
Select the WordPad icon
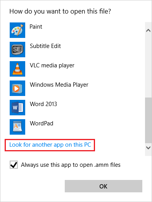click(17, 127)
